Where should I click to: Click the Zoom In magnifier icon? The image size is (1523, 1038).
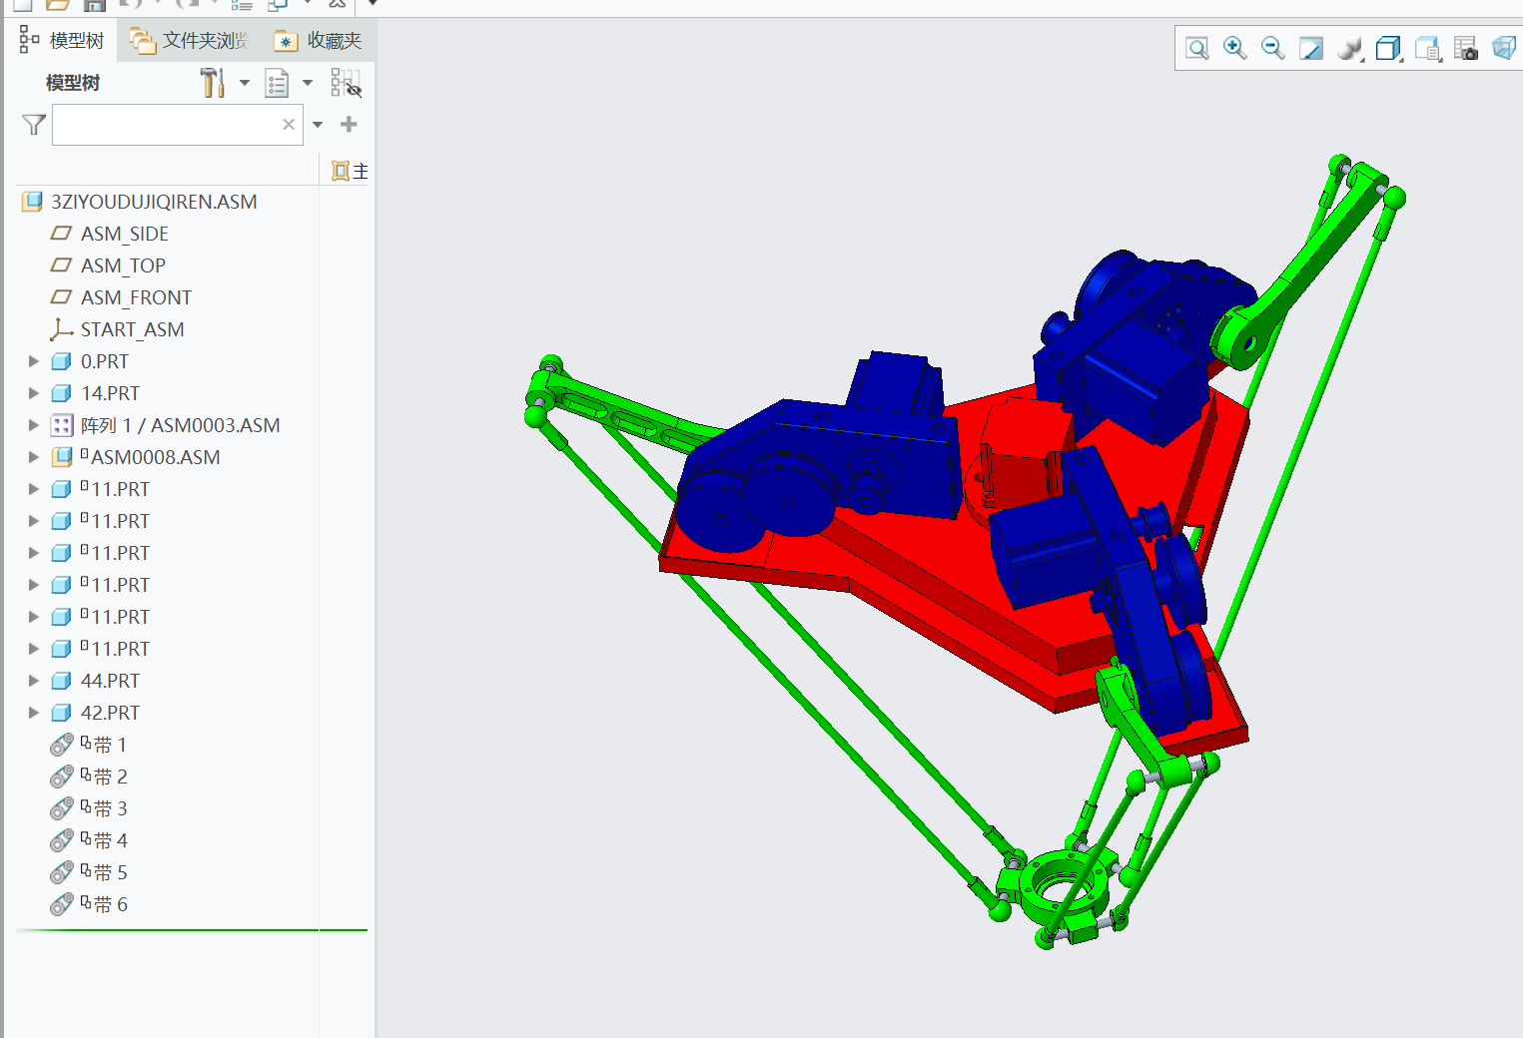pos(1234,48)
